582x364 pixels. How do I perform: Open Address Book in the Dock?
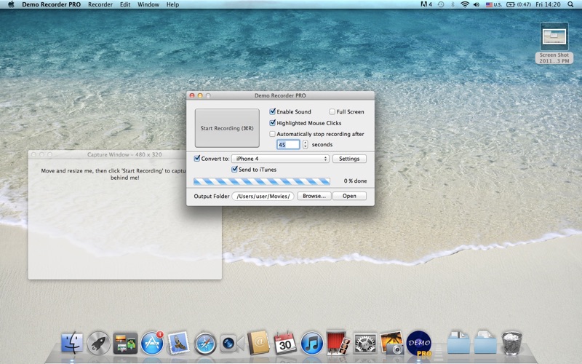(x=258, y=343)
